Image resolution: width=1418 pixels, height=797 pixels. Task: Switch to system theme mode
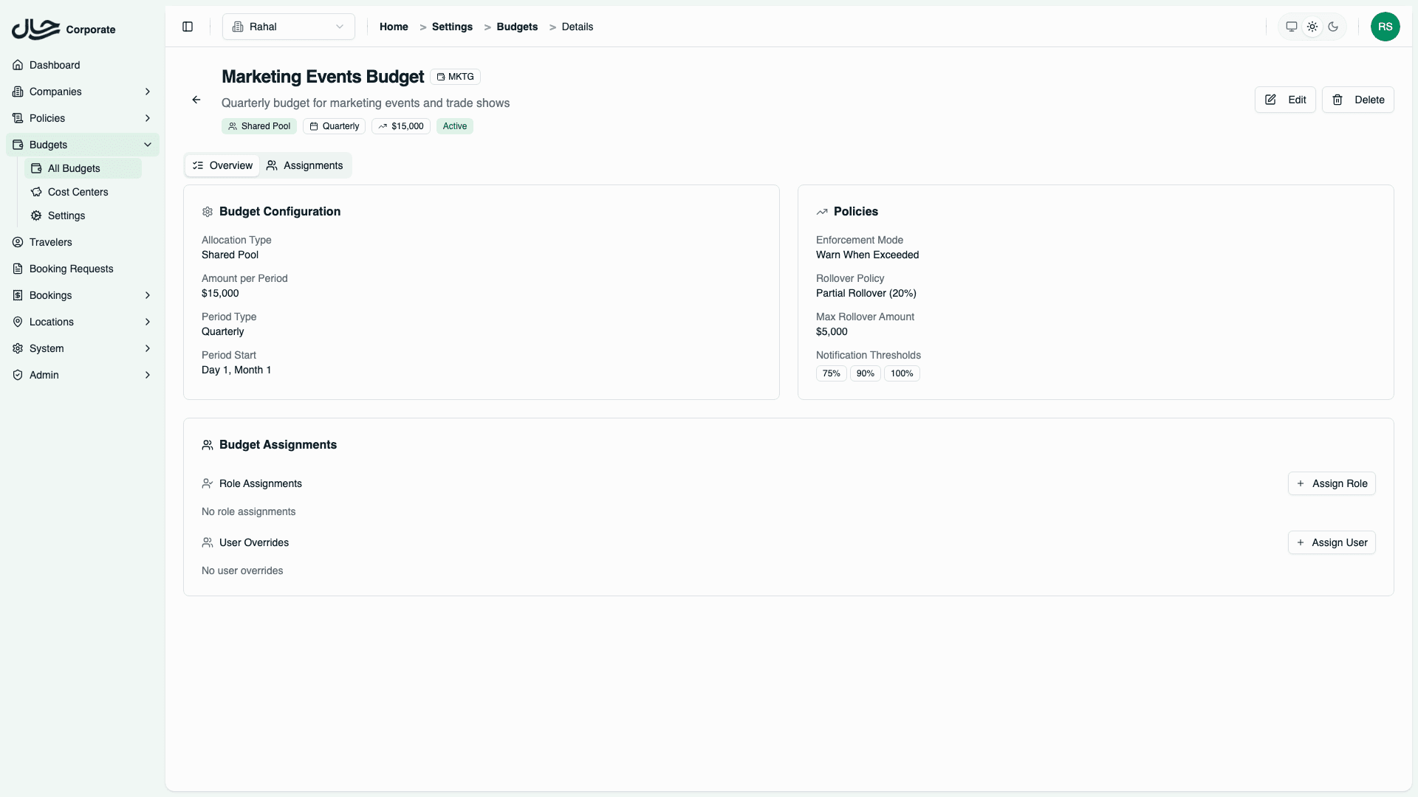pos(1291,26)
